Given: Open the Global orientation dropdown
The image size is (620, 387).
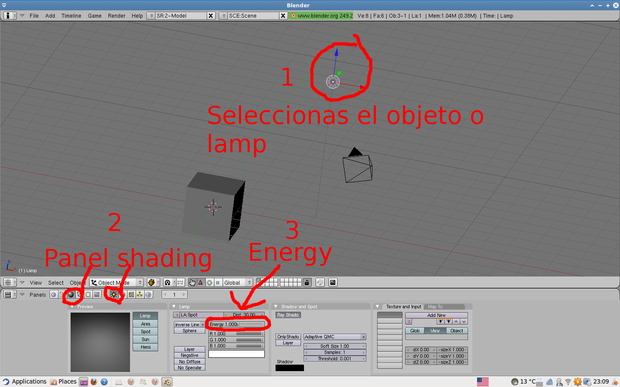Looking at the screenshot, I should [238, 283].
